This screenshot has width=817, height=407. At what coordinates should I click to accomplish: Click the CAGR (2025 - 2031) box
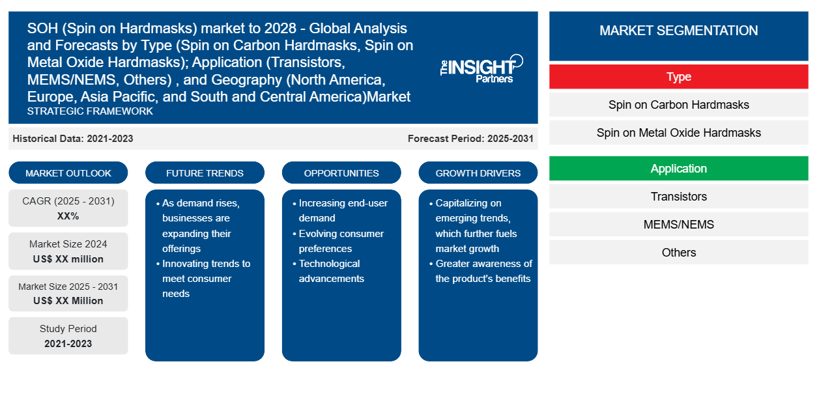[x=68, y=208]
